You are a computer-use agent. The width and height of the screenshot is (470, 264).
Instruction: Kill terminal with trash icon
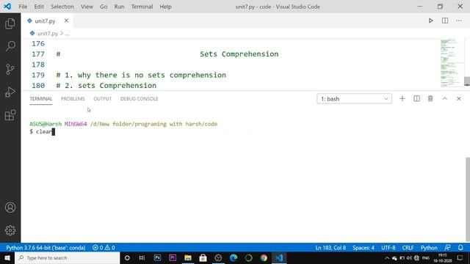pos(430,98)
